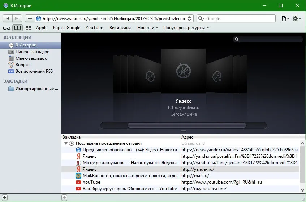Screen dimensions: 306x202
Task: Toggle the Show all bookmarks book icon
Action: point(17,28)
